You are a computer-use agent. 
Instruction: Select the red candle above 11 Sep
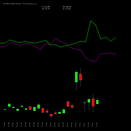click(80, 77)
